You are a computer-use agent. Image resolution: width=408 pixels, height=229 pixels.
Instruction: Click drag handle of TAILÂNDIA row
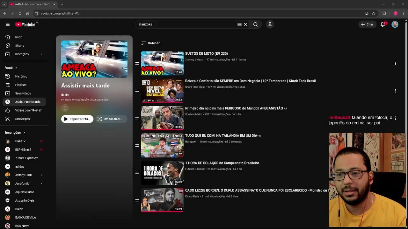137,146
